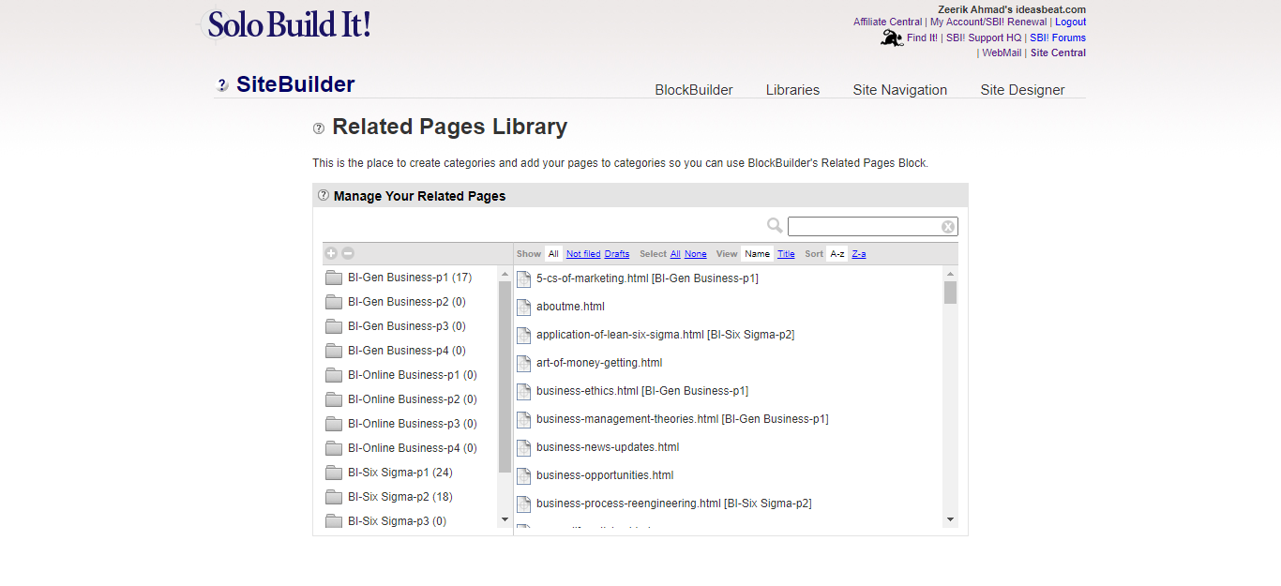Select category BI-Gen Business-p4 (0)
Screen dimensions: 1281x586
(x=406, y=351)
